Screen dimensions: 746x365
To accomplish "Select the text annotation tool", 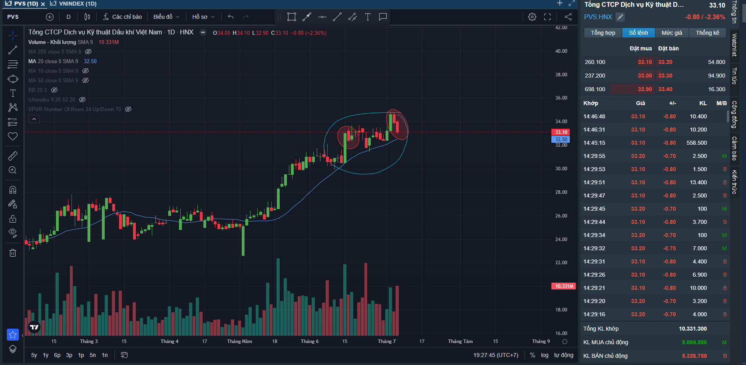I will 13,93.
